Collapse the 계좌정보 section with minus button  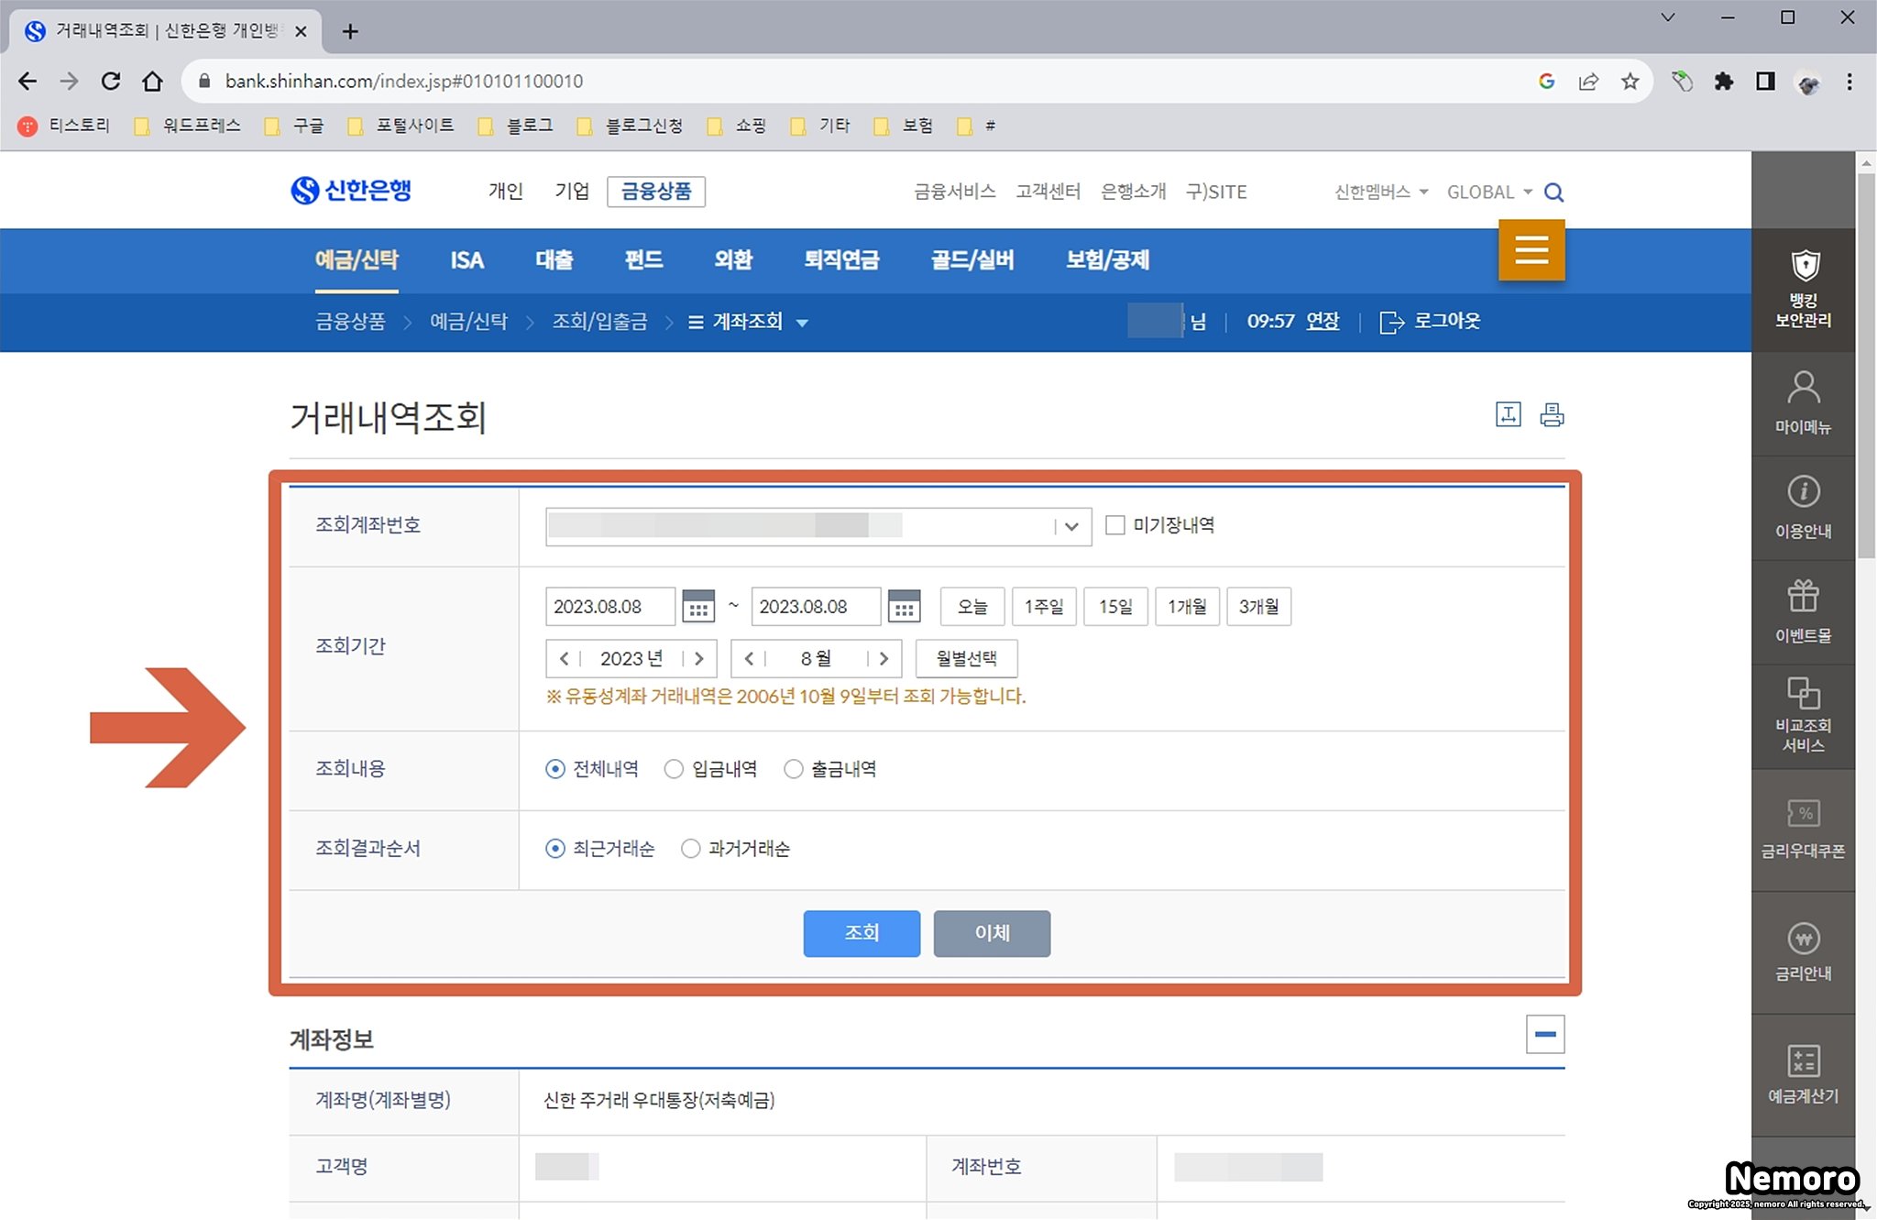click(x=1545, y=1034)
